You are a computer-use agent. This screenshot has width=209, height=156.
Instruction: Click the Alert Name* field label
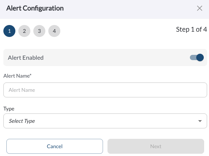pos(17,76)
